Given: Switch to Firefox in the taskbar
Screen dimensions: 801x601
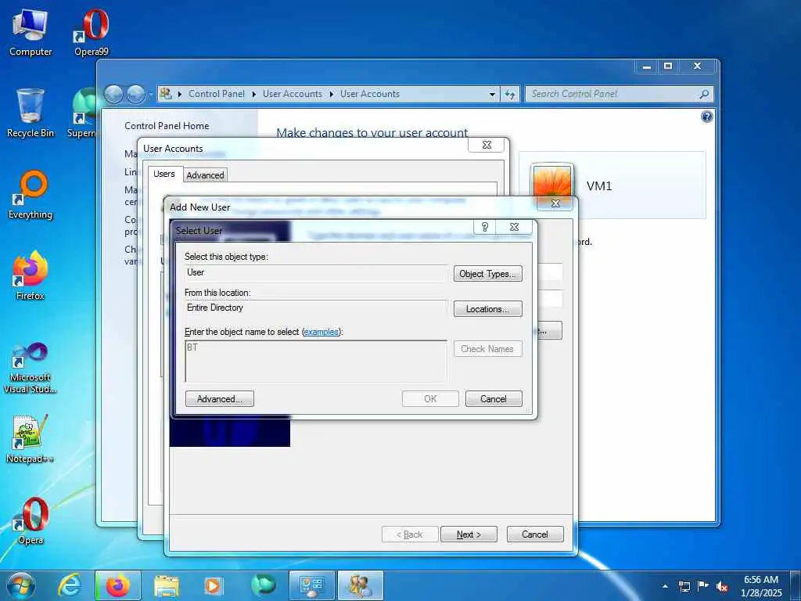Looking at the screenshot, I should pos(118,585).
